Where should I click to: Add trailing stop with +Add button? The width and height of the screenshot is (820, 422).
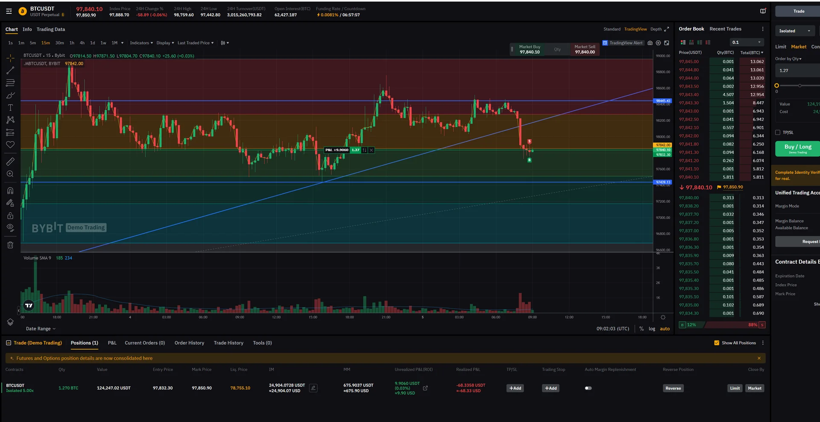click(550, 388)
